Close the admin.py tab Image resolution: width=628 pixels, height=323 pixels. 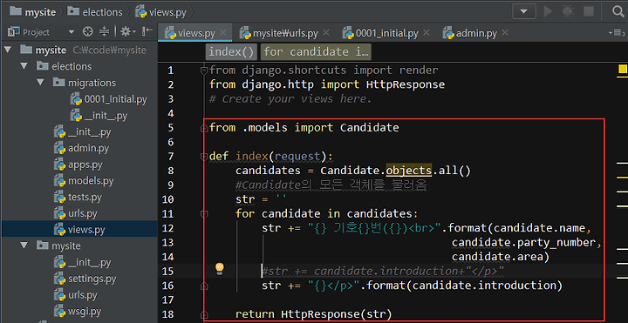[x=505, y=32]
